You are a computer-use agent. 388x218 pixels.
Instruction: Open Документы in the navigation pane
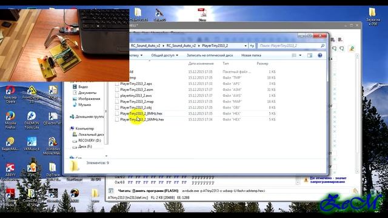click(84, 93)
